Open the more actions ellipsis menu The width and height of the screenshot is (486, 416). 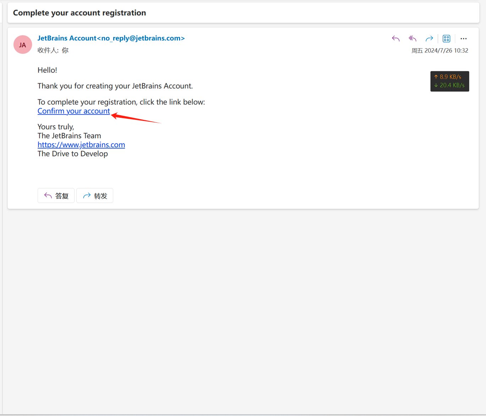point(463,39)
